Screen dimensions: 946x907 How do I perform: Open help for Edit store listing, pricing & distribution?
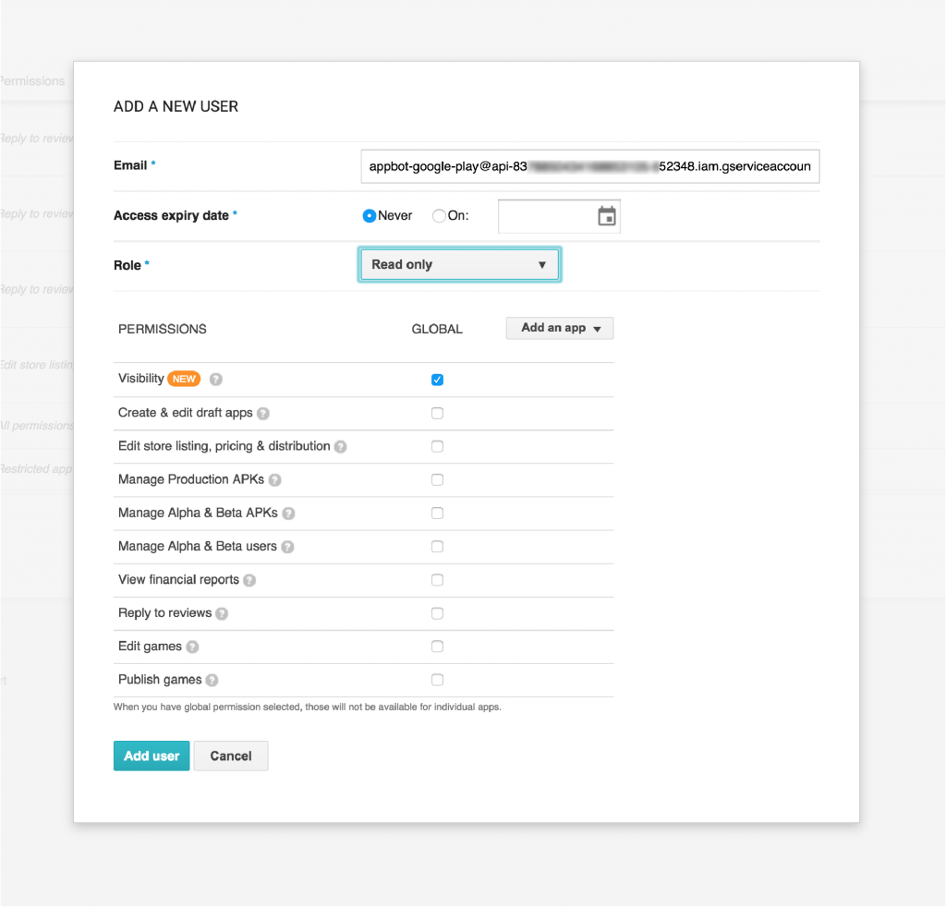pos(341,446)
